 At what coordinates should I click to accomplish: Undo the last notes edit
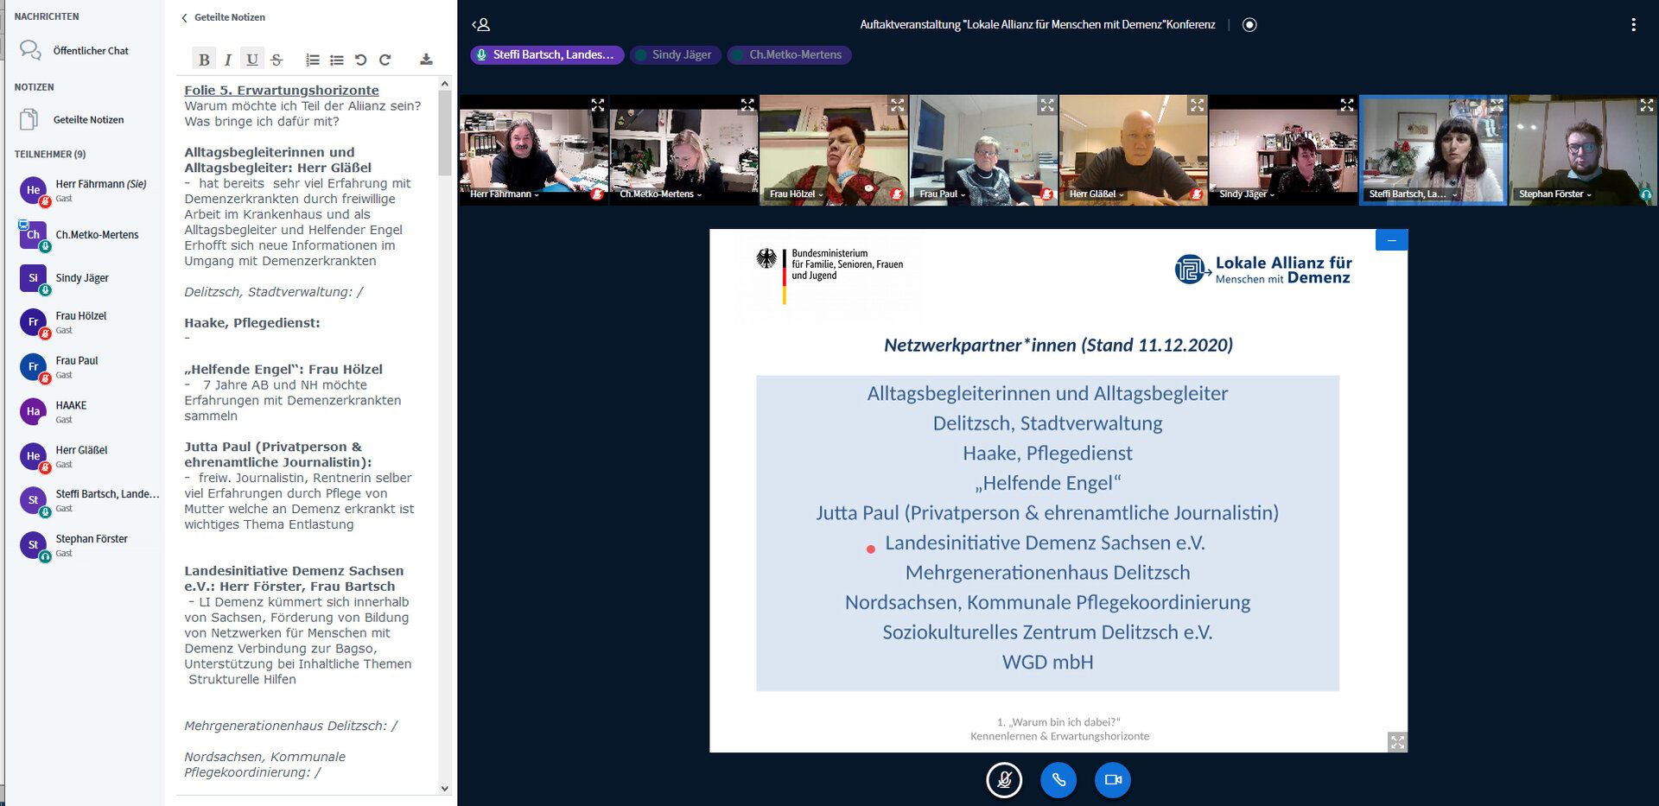pos(360,60)
